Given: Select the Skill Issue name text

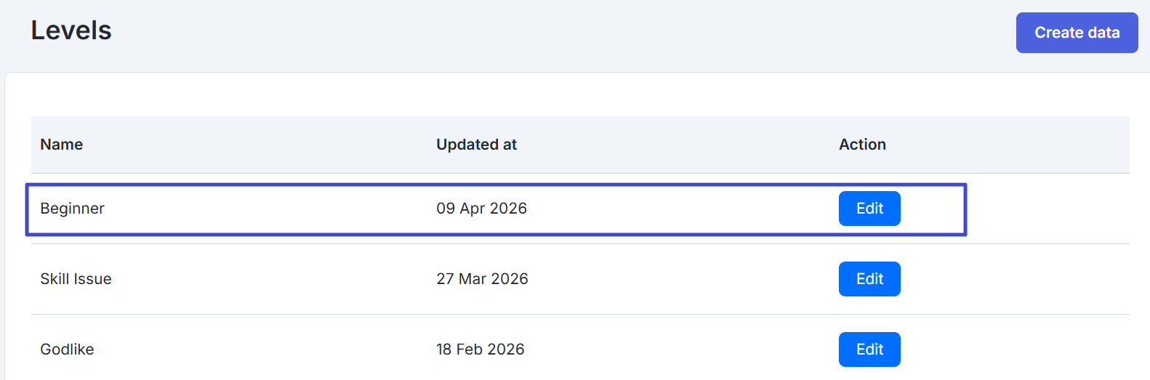Looking at the screenshot, I should pos(76,279).
